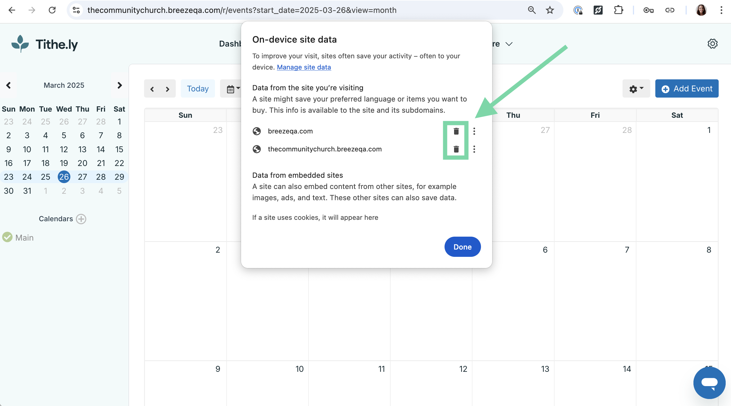Open account settings gear at top right
The height and width of the screenshot is (406, 731).
(712, 44)
